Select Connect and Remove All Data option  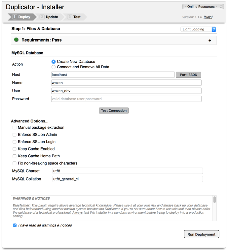[54, 67]
